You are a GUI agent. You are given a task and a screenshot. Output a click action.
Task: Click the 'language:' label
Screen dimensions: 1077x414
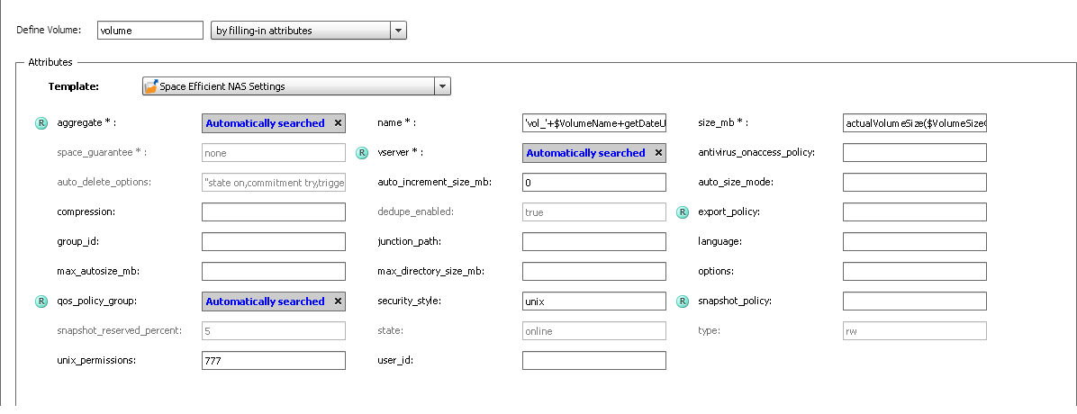[720, 242]
